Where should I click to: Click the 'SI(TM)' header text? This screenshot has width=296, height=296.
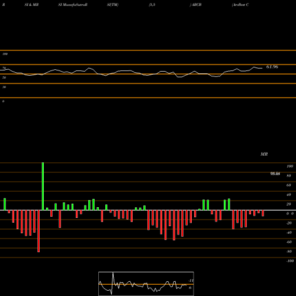point(112,5)
